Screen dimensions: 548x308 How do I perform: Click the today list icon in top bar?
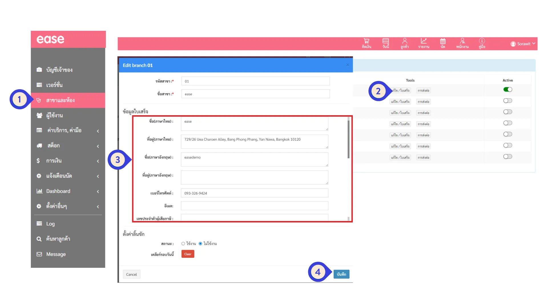(x=386, y=41)
